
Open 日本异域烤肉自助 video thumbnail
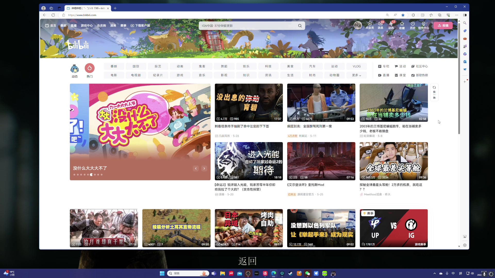(249, 228)
